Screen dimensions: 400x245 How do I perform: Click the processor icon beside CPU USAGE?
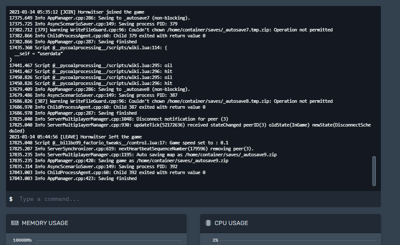[207, 223]
